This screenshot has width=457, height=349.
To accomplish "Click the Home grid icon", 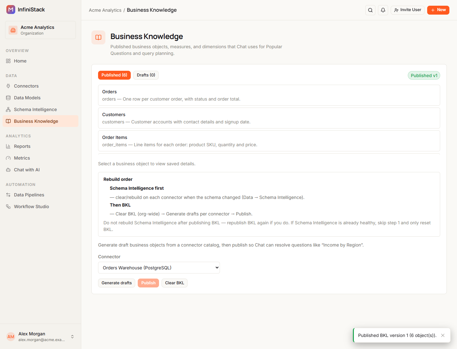I will (x=8, y=61).
